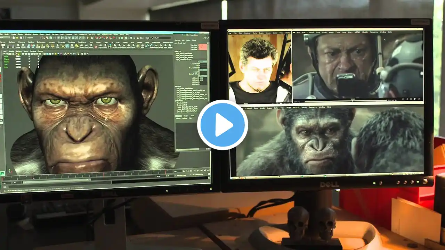
Task: Open the Audio menu in the top-left viewer
Action: (261, 33)
